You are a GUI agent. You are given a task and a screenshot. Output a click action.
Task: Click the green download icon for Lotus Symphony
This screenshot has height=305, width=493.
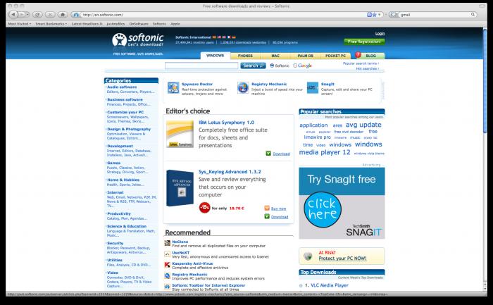tap(268, 154)
